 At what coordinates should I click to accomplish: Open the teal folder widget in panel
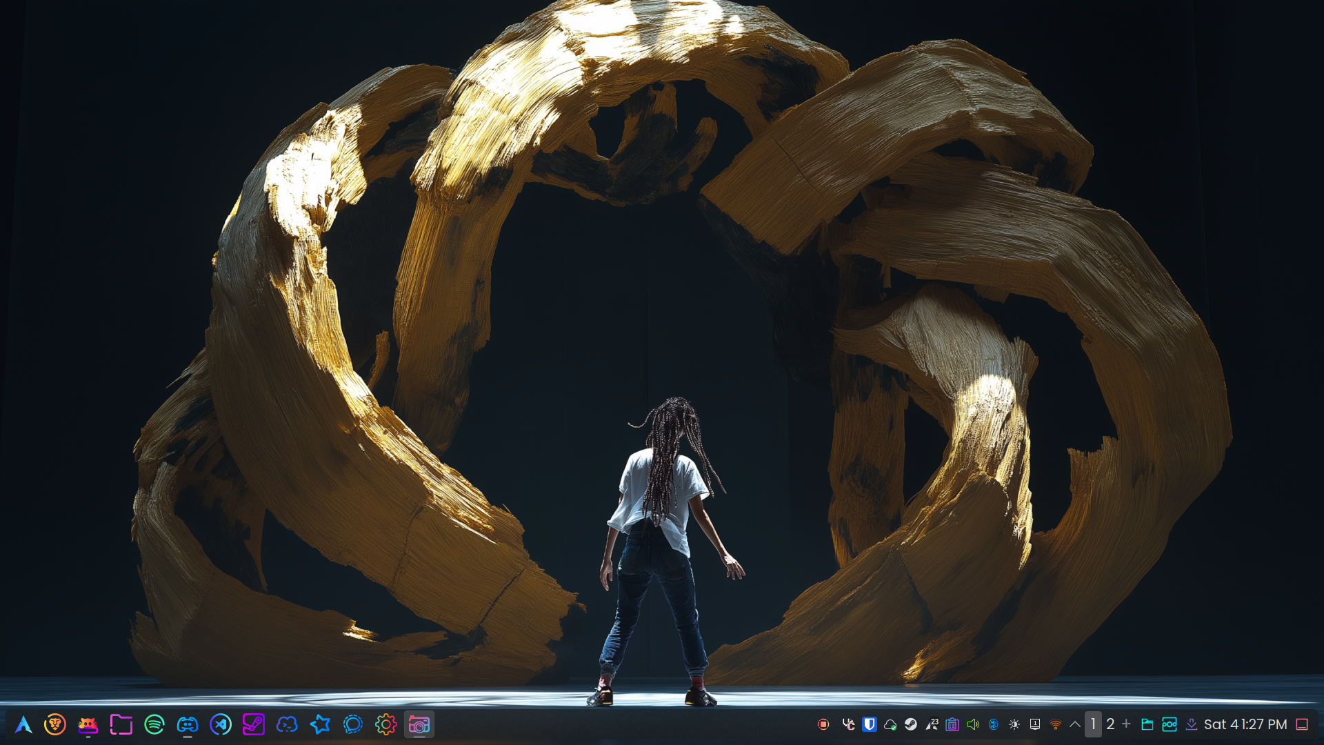coord(1147,724)
